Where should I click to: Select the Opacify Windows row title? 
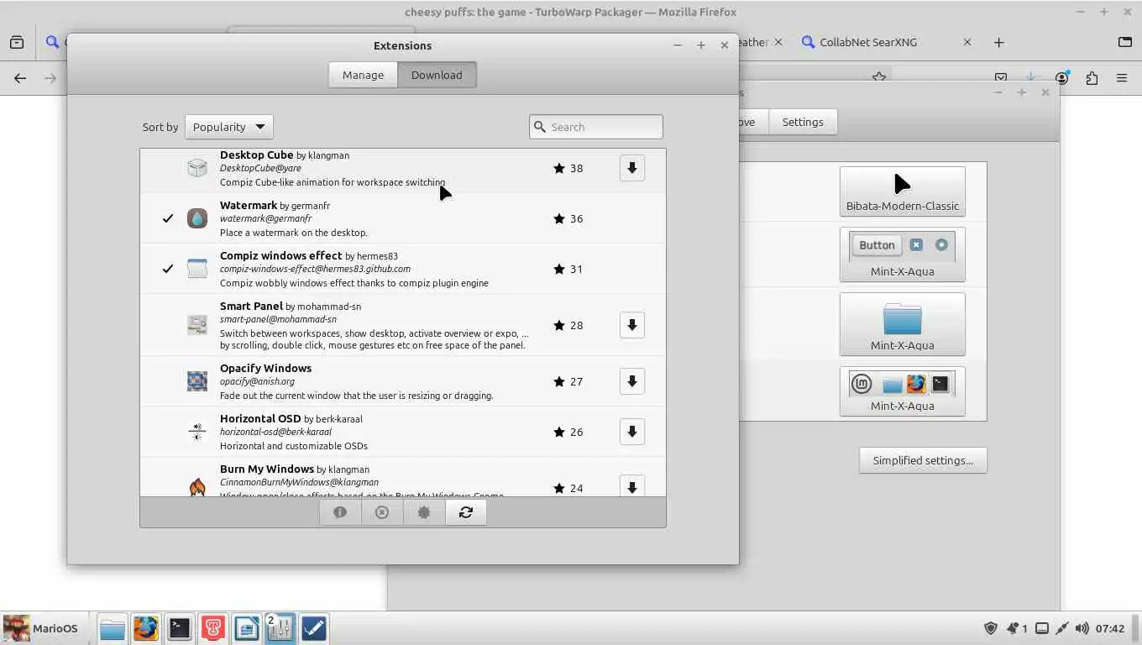coord(265,368)
